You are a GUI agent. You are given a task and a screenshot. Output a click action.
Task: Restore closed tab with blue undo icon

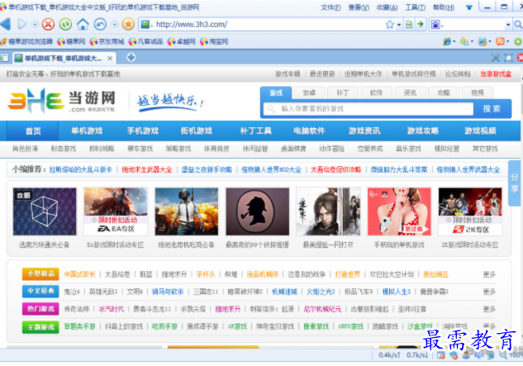(100, 24)
